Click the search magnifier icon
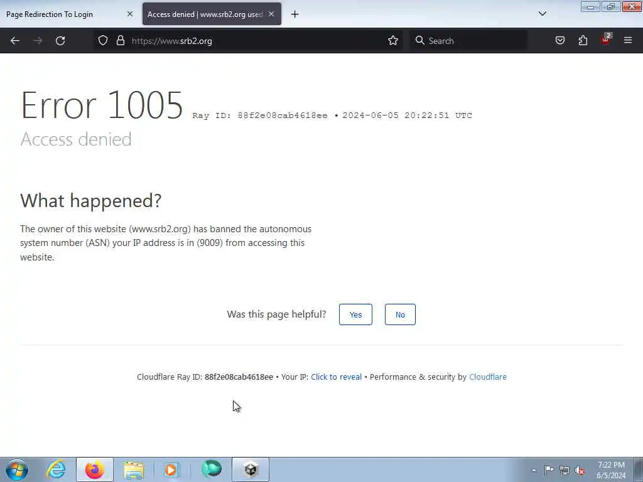Image resolution: width=643 pixels, height=482 pixels. point(419,41)
